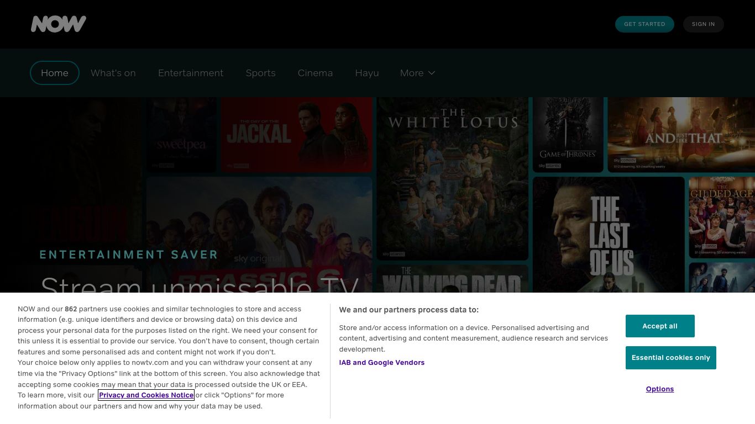Viewport: 755px width, 424px height.
Task: Click the 'We and our partners process data to:' heading
Action: click(409, 310)
